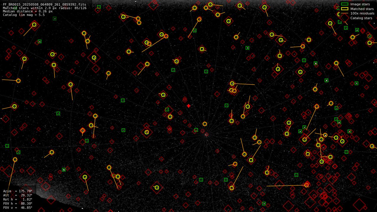
Task: Click the '100x residuals' legend label
Action: coord(362,13)
